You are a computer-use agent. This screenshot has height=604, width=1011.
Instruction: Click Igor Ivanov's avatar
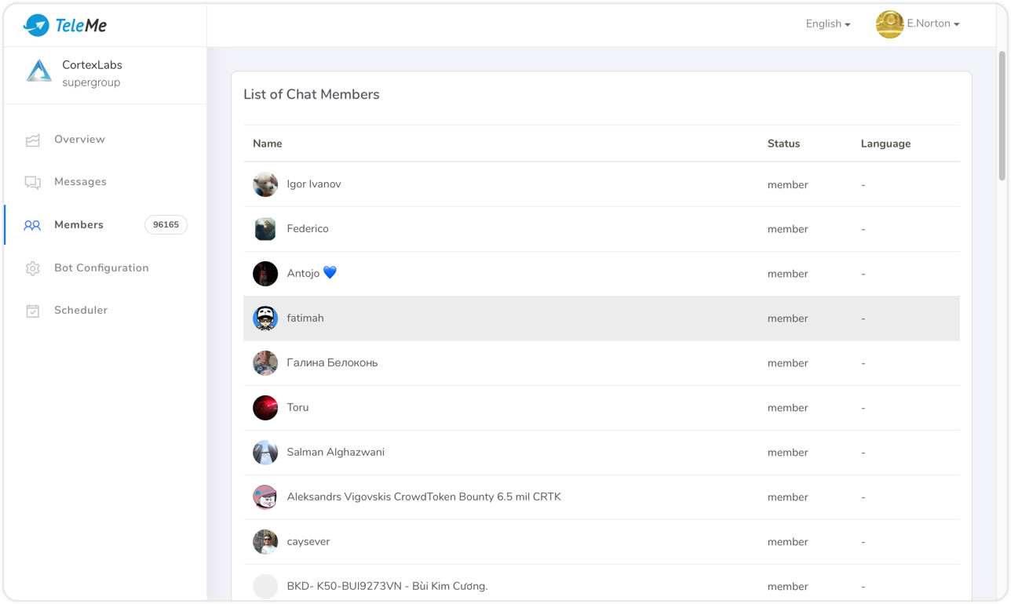265,184
